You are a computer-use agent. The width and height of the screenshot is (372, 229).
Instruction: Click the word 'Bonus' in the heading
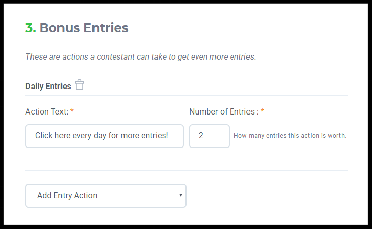coord(59,27)
